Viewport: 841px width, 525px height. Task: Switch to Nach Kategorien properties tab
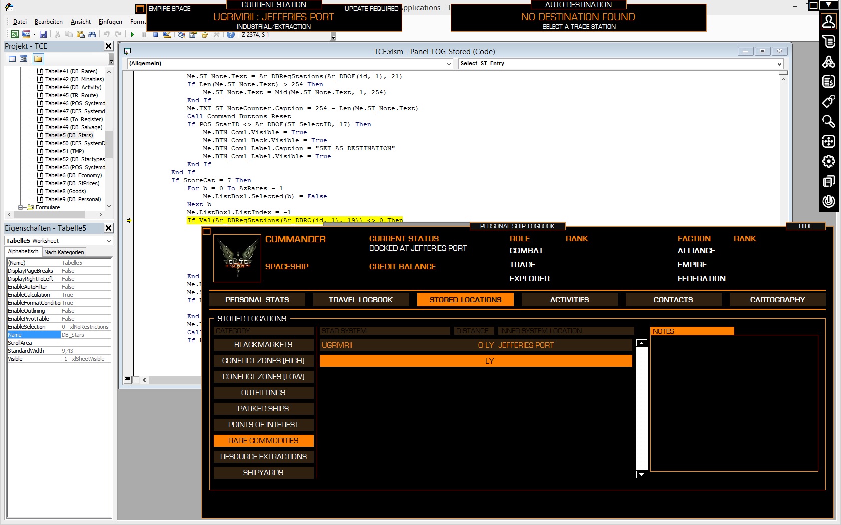[x=64, y=252]
